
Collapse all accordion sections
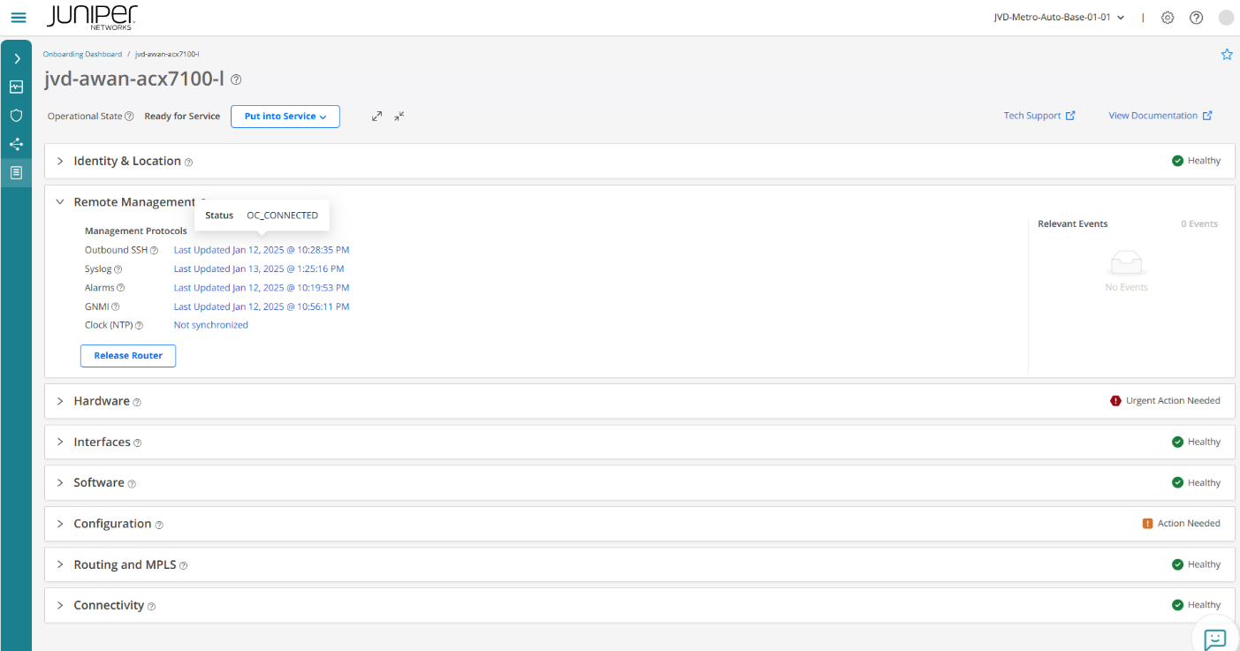399,116
